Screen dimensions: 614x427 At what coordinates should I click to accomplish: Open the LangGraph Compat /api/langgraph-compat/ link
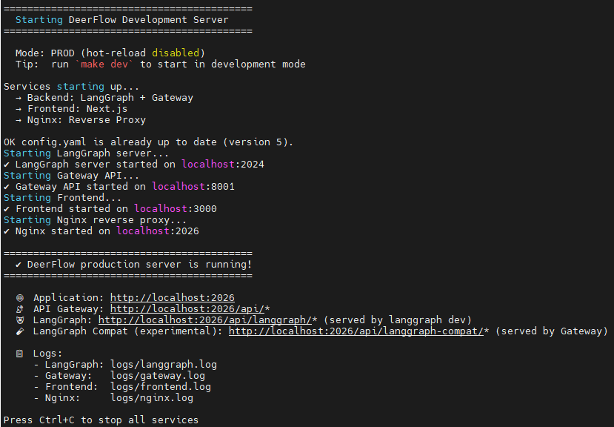pos(356,331)
